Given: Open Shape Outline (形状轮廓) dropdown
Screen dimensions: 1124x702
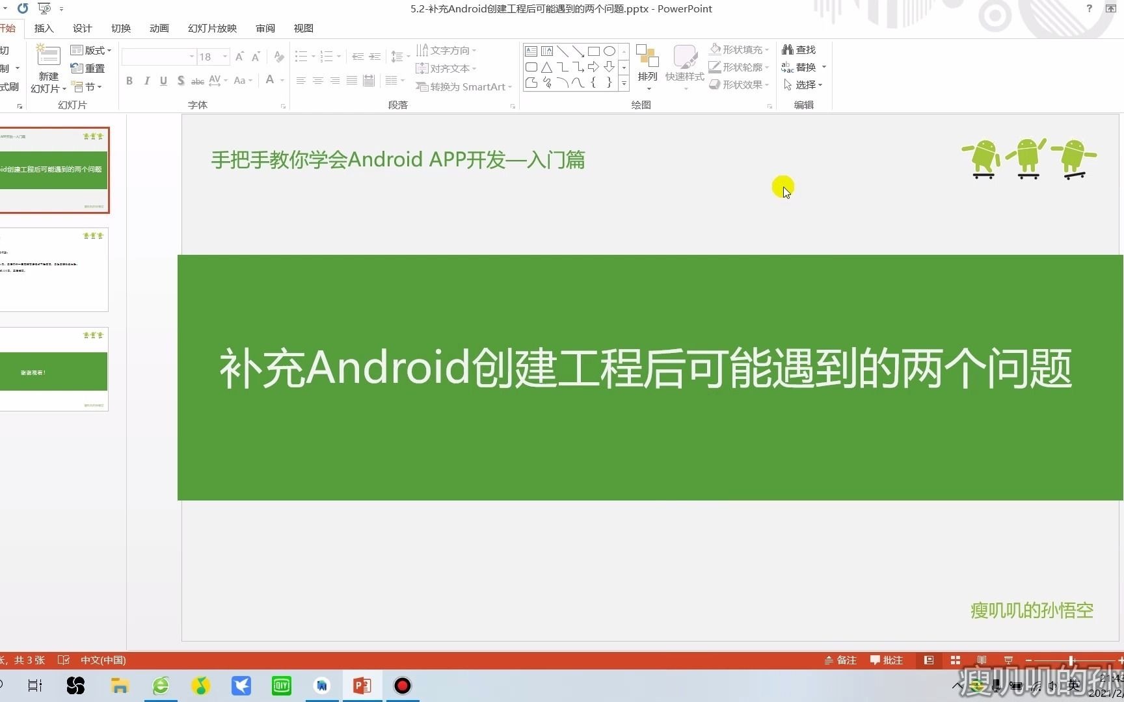Looking at the screenshot, I should (x=739, y=67).
